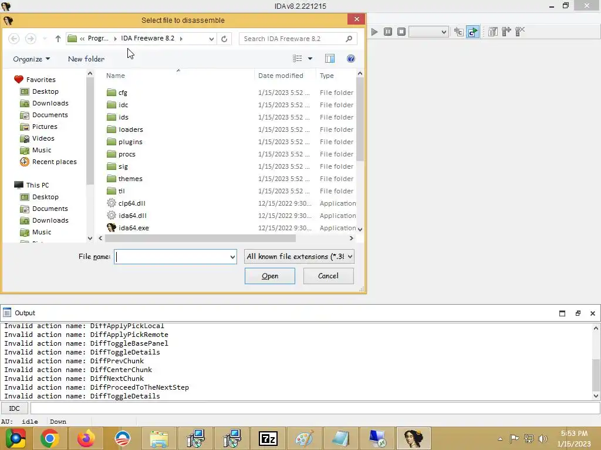Screen dimensions: 601x450
Task: Sort by the Name column header
Action: click(116, 76)
